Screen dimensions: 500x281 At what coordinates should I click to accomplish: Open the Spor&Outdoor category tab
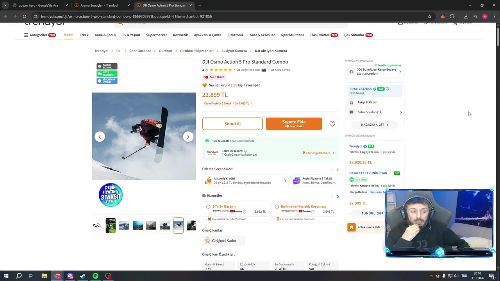293,35
